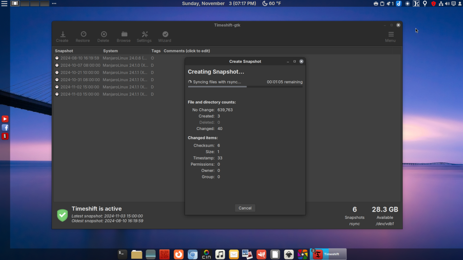Open the clock showing Sunday, November 3
The image size is (463, 260).
coord(219,4)
